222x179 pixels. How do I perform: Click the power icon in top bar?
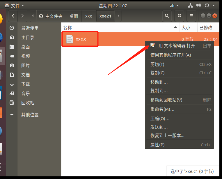click(x=207, y=5)
